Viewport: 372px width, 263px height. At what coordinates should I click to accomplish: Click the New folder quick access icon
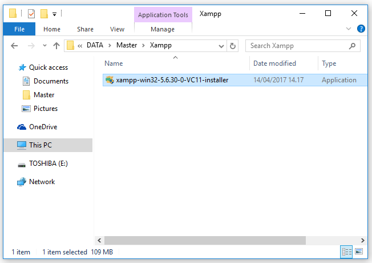44,14
